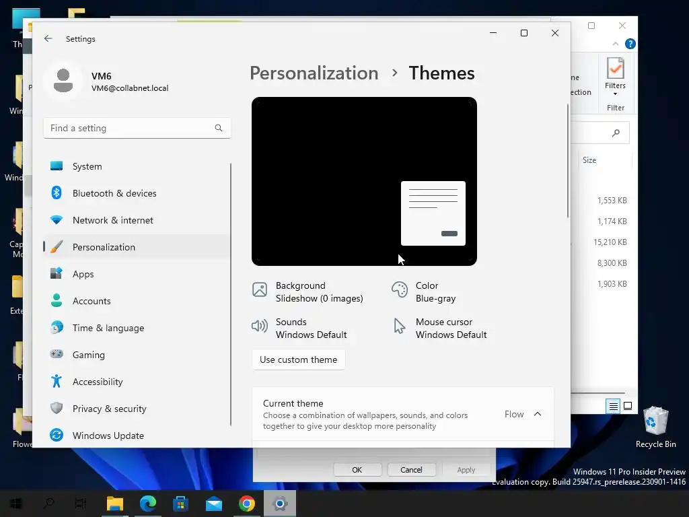Select Network & internet category
The height and width of the screenshot is (517, 689).
coord(137,220)
